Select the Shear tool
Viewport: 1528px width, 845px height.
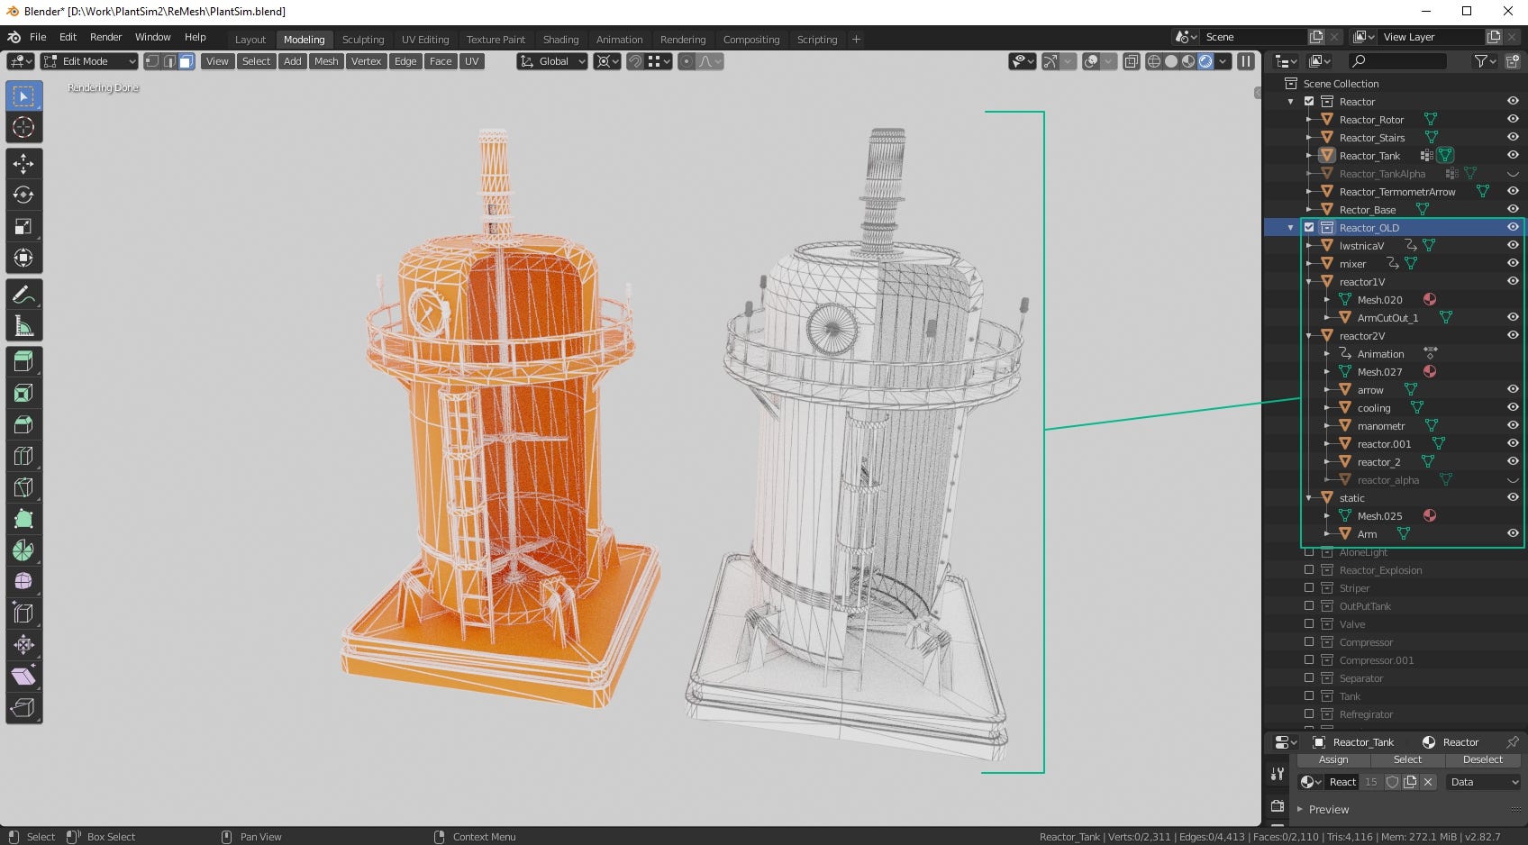click(x=23, y=677)
